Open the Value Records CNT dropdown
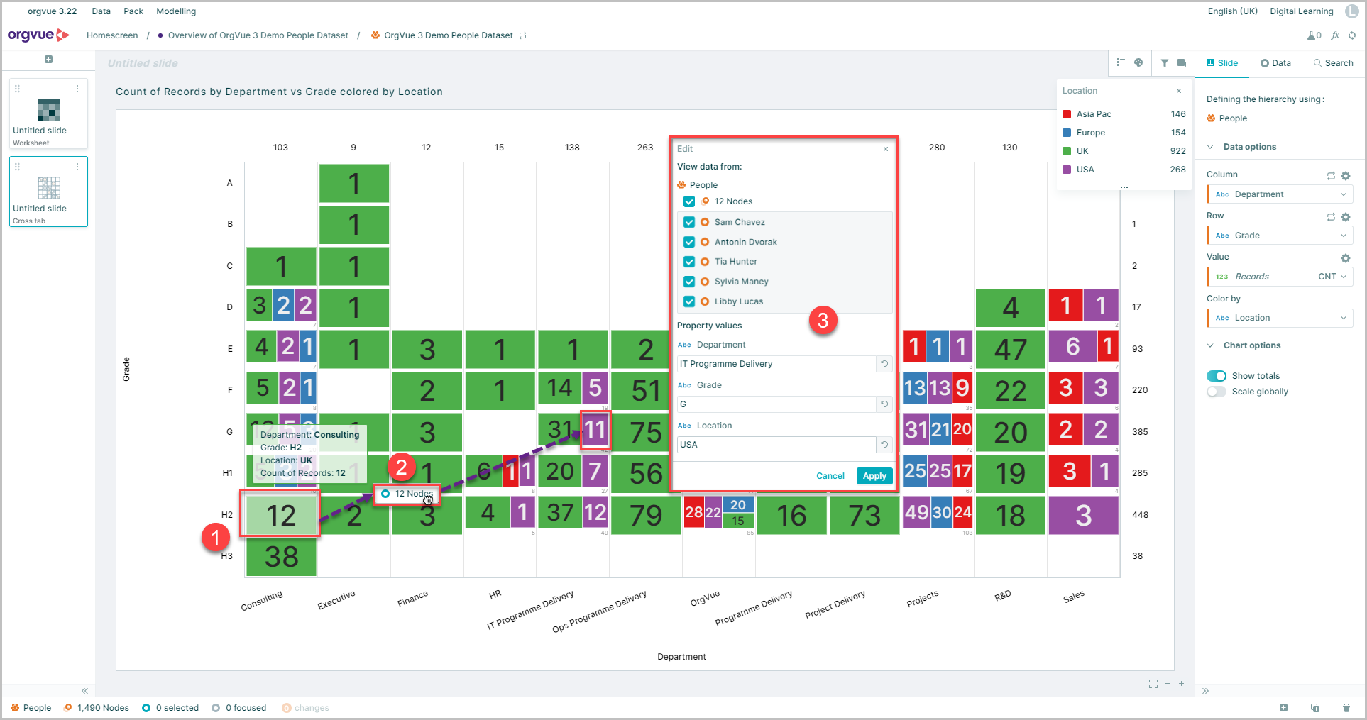1367x720 pixels. pyautogui.click(x=1280, y=277)
